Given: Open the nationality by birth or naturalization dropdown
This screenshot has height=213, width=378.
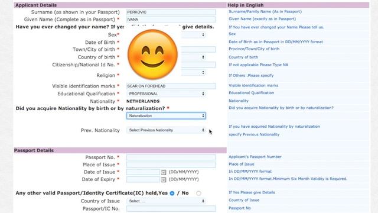Looking at the screenshot, I should [166, 116].
